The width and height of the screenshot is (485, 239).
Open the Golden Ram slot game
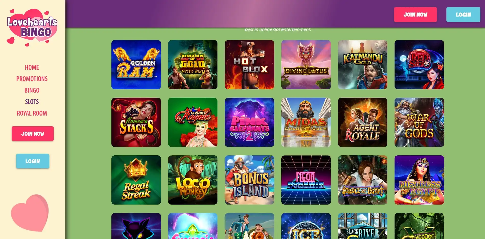(x=136, y=65)
